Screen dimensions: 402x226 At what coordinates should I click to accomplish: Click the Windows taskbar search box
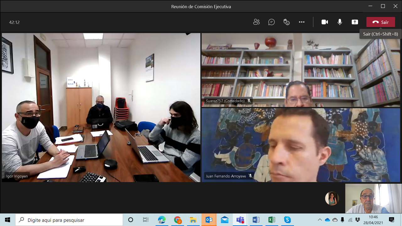click(69, 220)
